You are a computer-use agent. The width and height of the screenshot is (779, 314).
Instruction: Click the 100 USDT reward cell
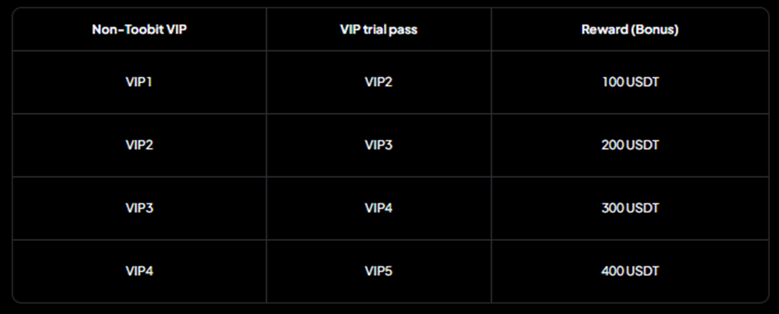pyautogui.click(x=630, y=82)
